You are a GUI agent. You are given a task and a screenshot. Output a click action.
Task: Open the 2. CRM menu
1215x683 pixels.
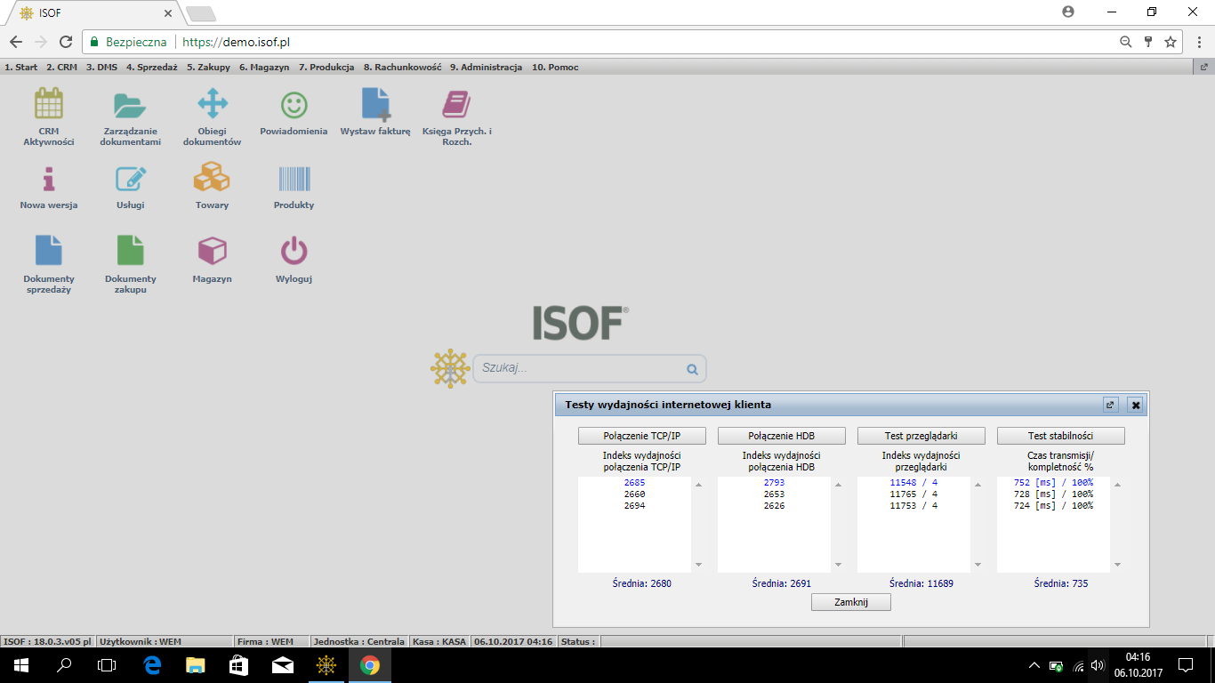[x=61, y=67]
